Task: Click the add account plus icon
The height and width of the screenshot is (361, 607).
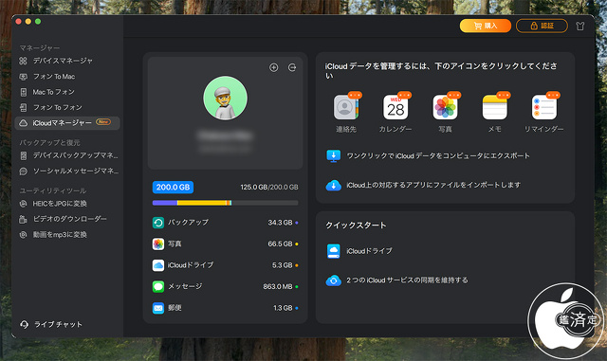Action: pos(274,67)
